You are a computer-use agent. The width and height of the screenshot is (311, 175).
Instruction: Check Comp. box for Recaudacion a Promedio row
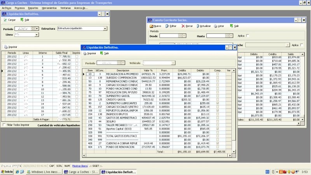(217, 74)
